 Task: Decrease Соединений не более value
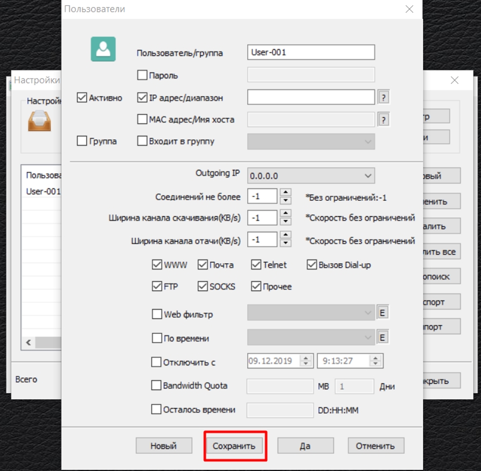pyautogui.click(x=285, y=200)
